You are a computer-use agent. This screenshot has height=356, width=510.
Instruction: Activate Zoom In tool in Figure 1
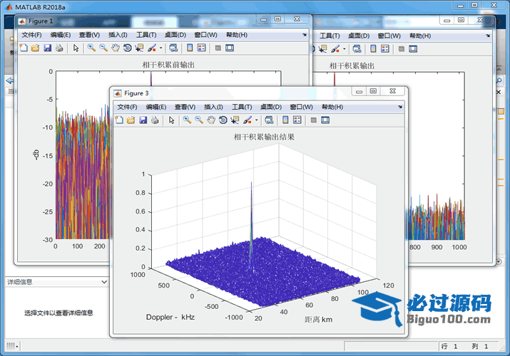(91, 48)
